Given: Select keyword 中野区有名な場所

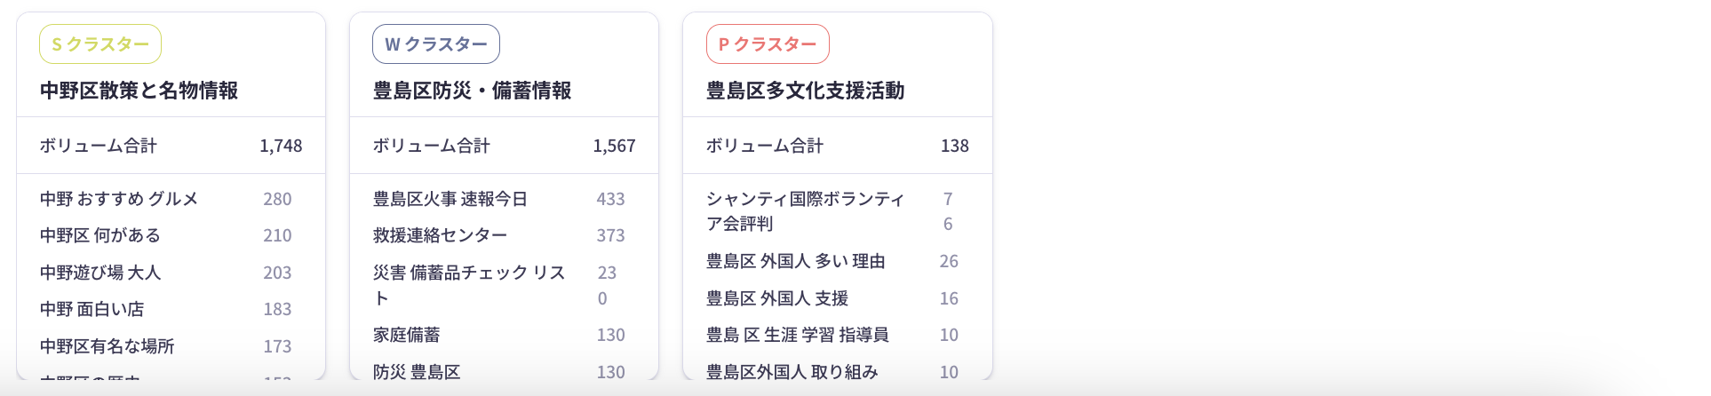Looking at the screenshot, I should 107,346.
